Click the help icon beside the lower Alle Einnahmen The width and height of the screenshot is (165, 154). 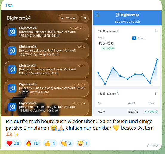point(118,93)
